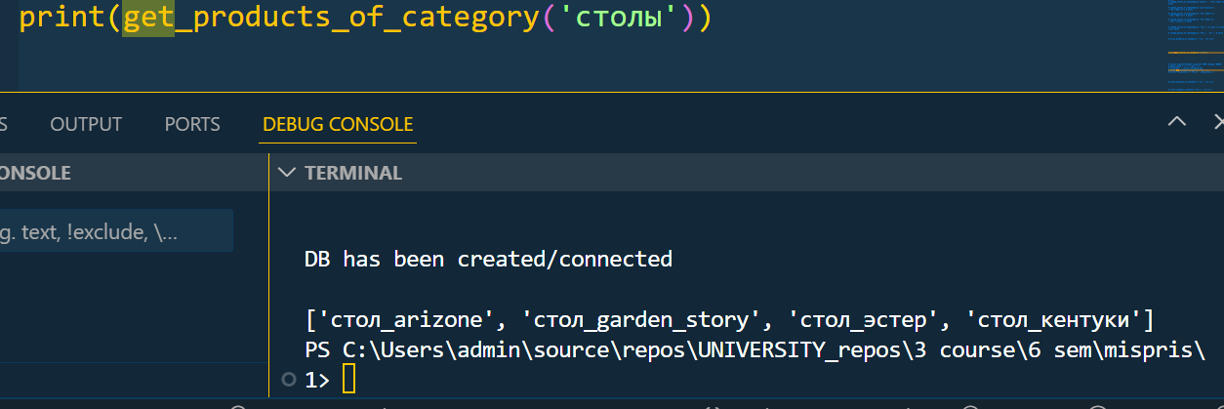Collapse the CONSOLE section header

pos(35,173)
